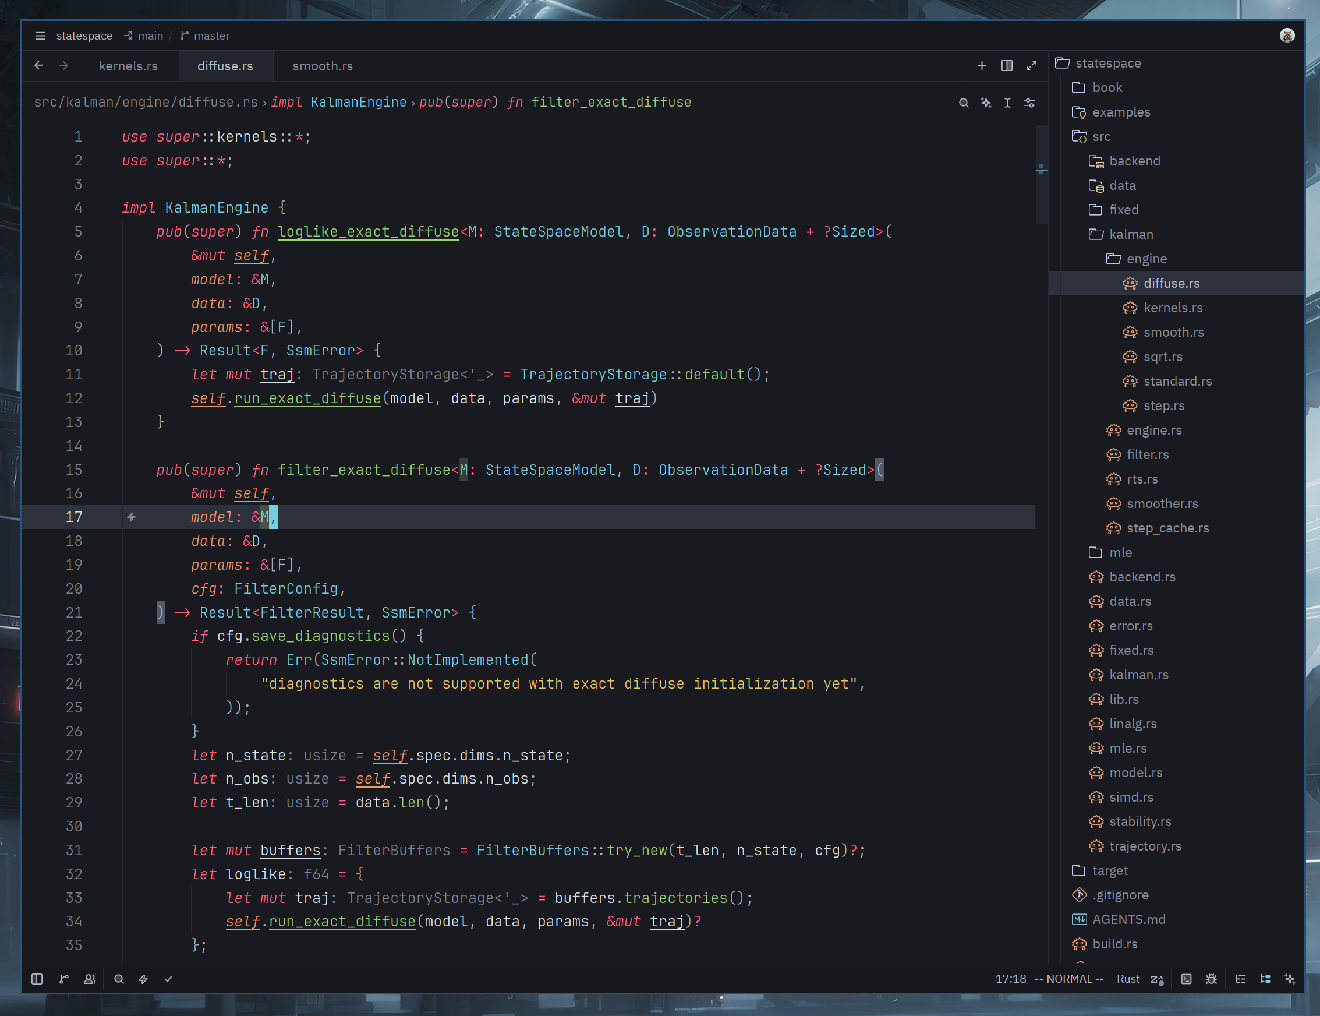Open the statespace project menu in title bar

click(84, 36)
